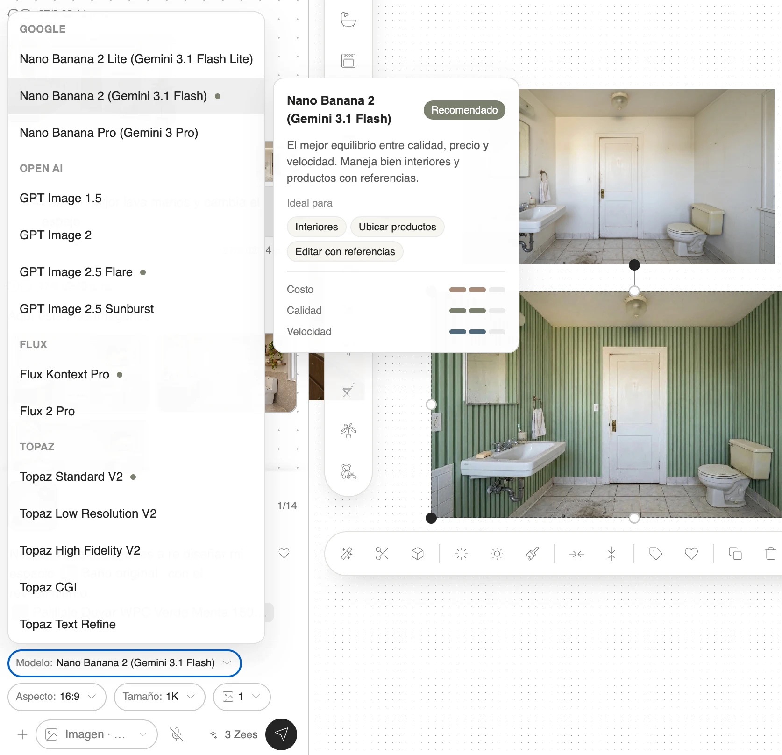Expand the Imagen mode dropdown
The width and height of the screenshot is (782, 755).
tap(97, 734)
